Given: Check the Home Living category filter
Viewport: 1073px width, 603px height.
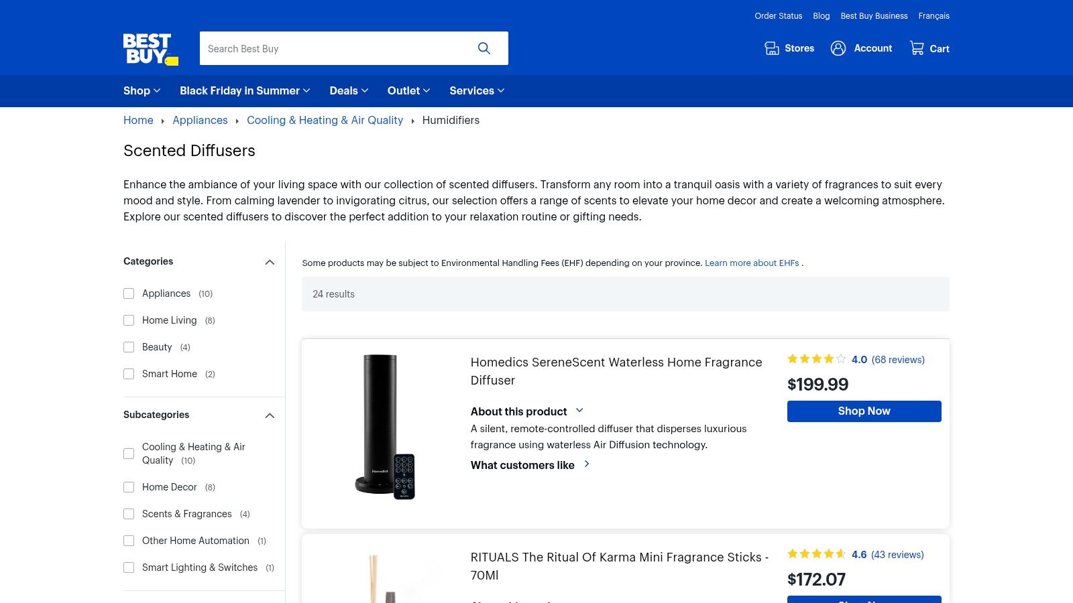Looking at the screenshot, I should pos(129,320).
